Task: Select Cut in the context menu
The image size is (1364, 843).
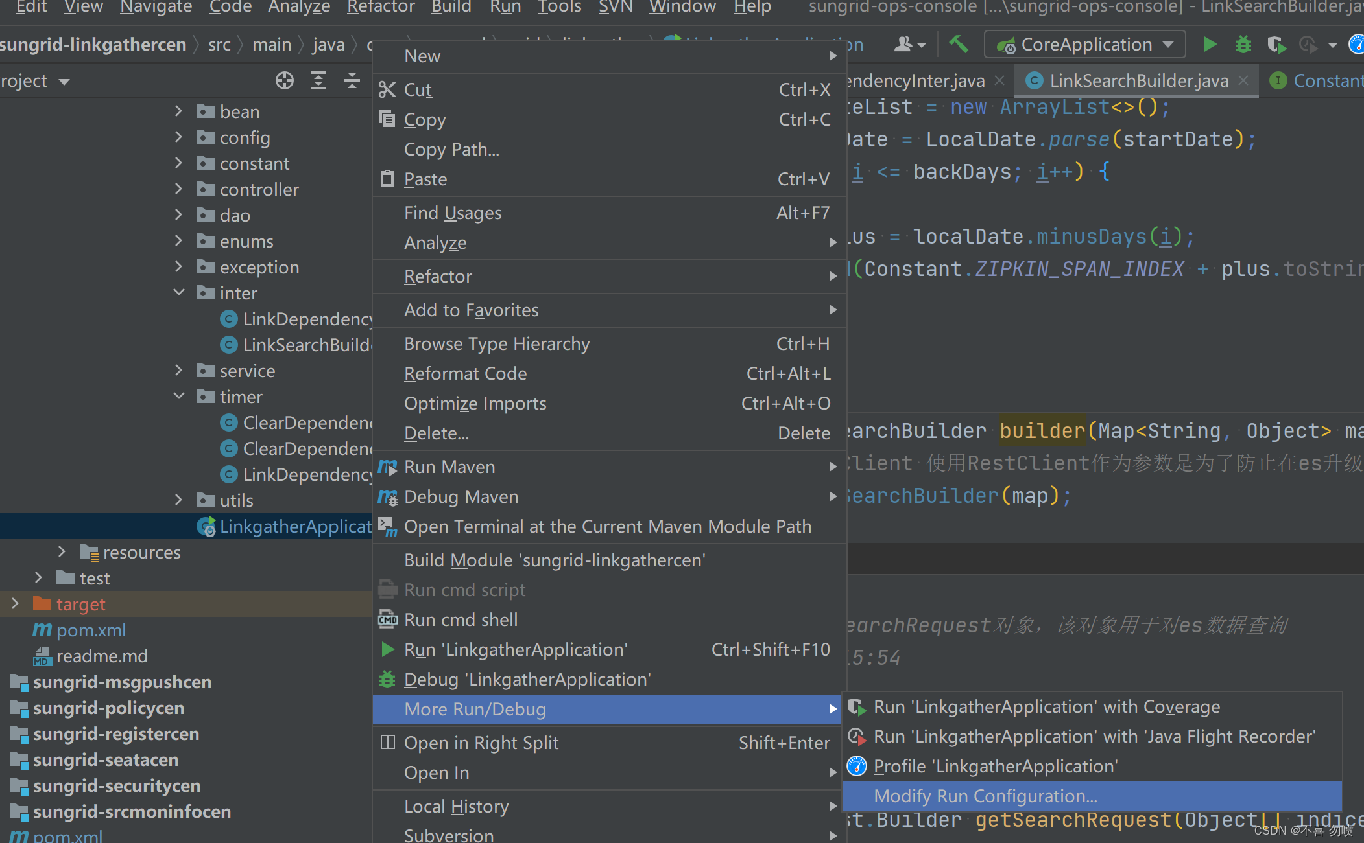Action: point(610,89)
